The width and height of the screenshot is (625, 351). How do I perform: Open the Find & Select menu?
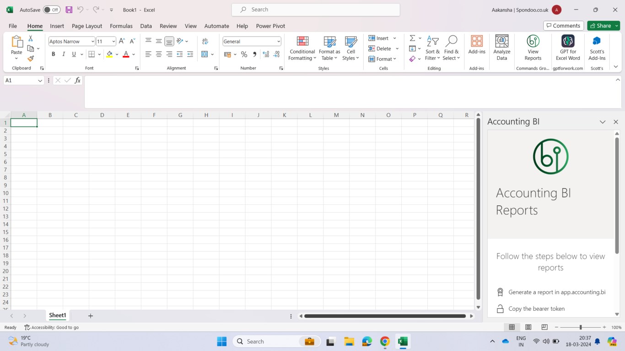[x=451, y=48]
